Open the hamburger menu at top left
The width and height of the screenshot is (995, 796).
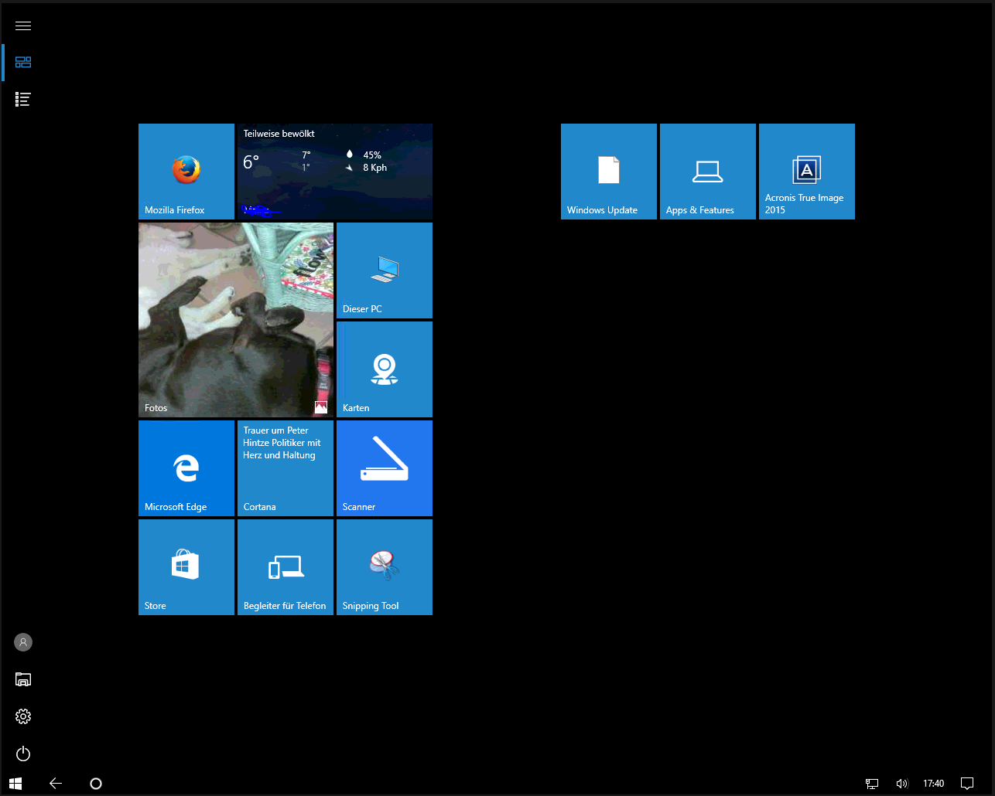coord(23,26)
